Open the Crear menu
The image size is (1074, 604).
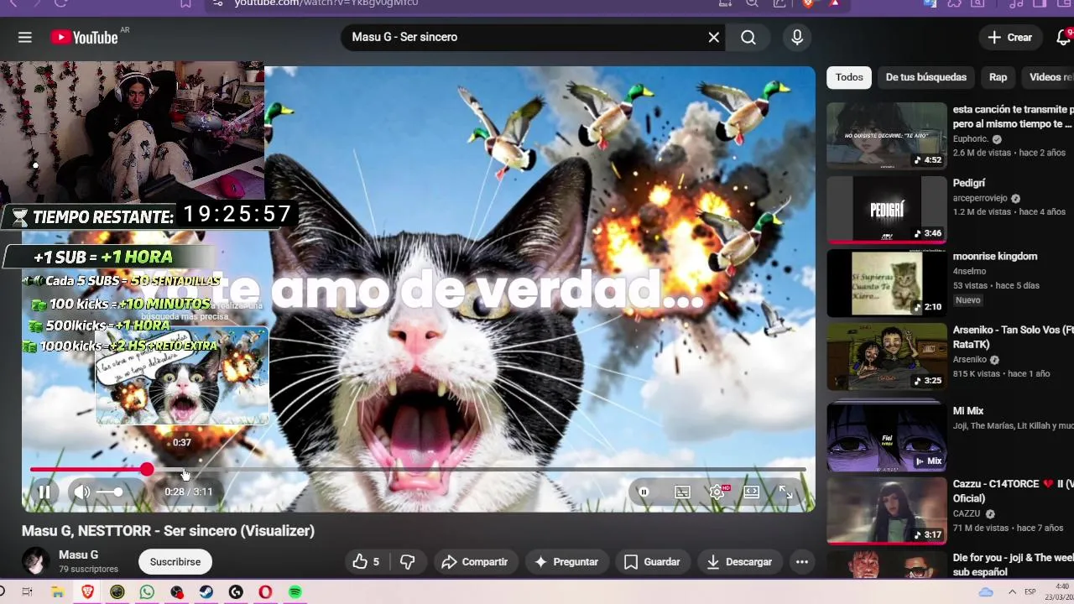pyautogui.click(x=1010, y=37)
